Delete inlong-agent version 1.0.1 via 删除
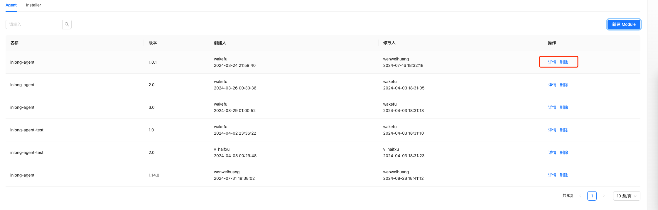Viewport: 658px width, 210px height. [564, 62]
